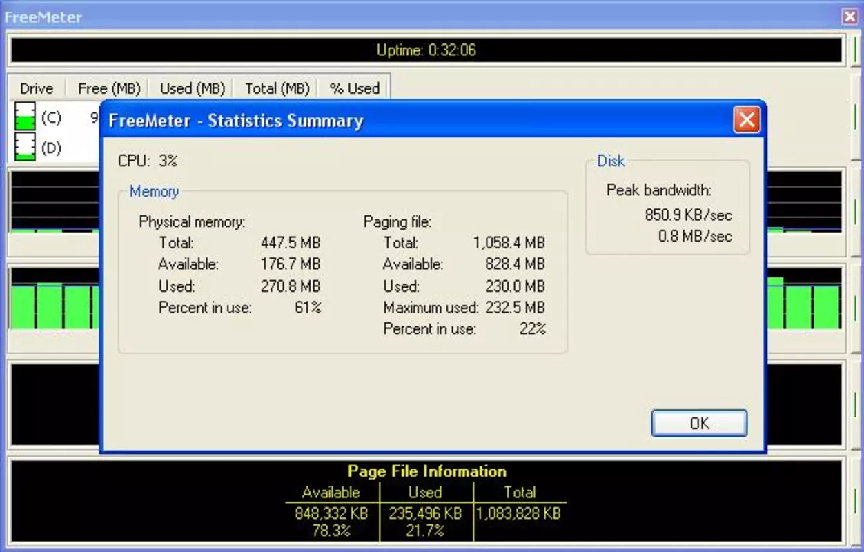The height and width of the screenshot is (552, 864).
Task: Select the drive (C) usage icon
Action: tap(25, 117)
